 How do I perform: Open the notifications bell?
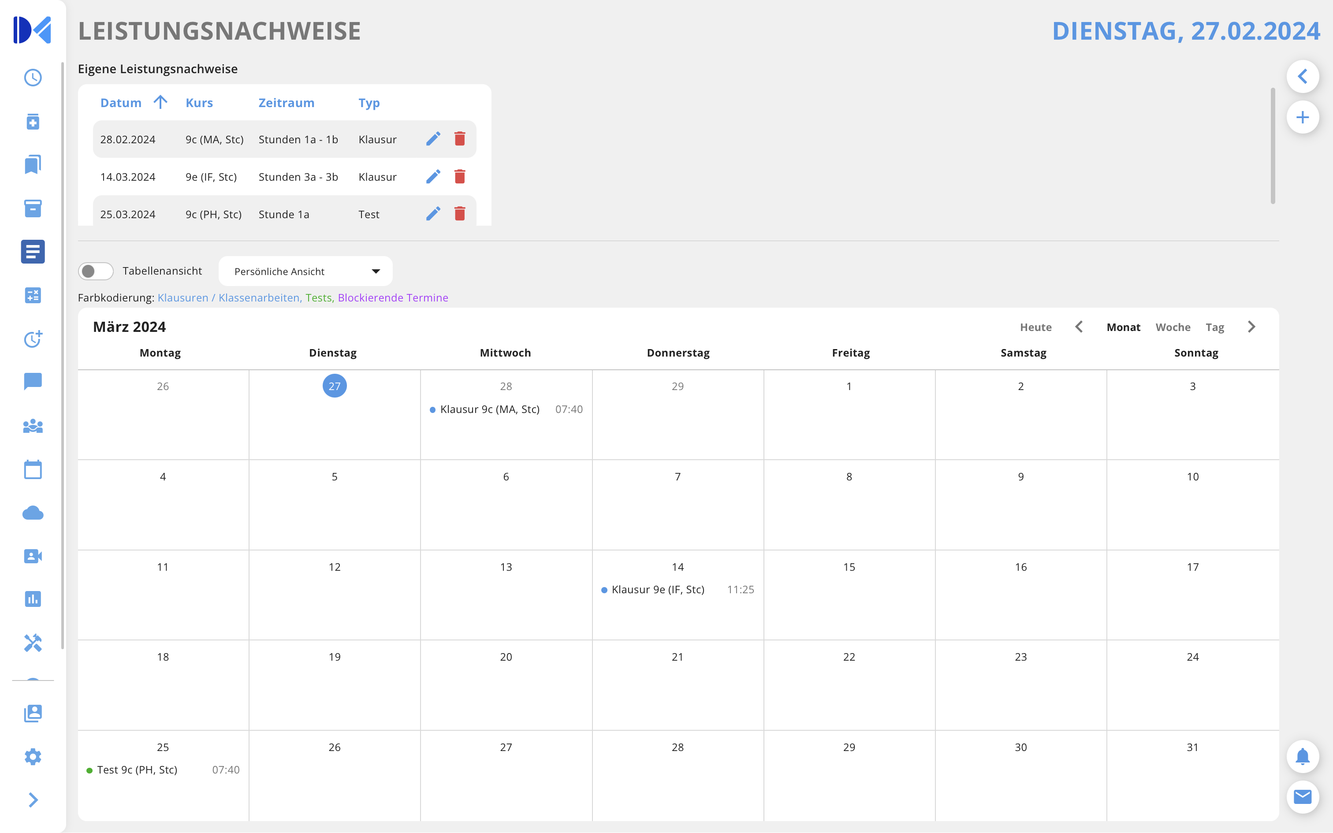[x=1302, y=756]
